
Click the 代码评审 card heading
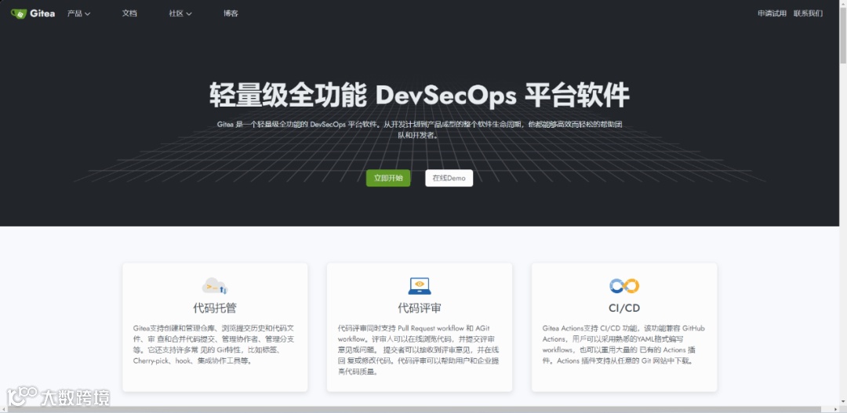click(x=419, y=308)
